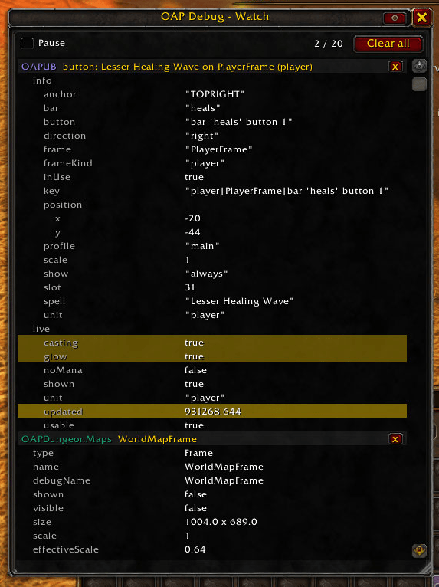This screenshot has width=439, height=587.
Task: Close the OAP Debug Watch window
Action: (x=422, y=17)
